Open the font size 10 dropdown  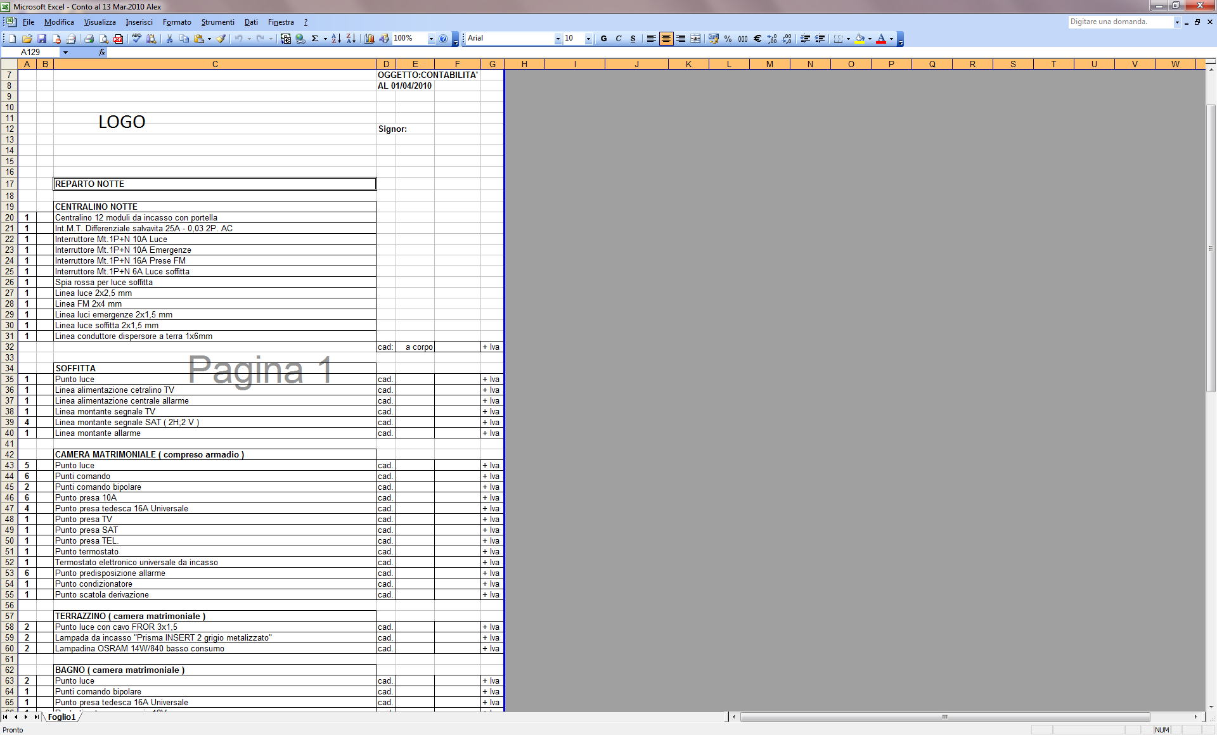point(588,39)
